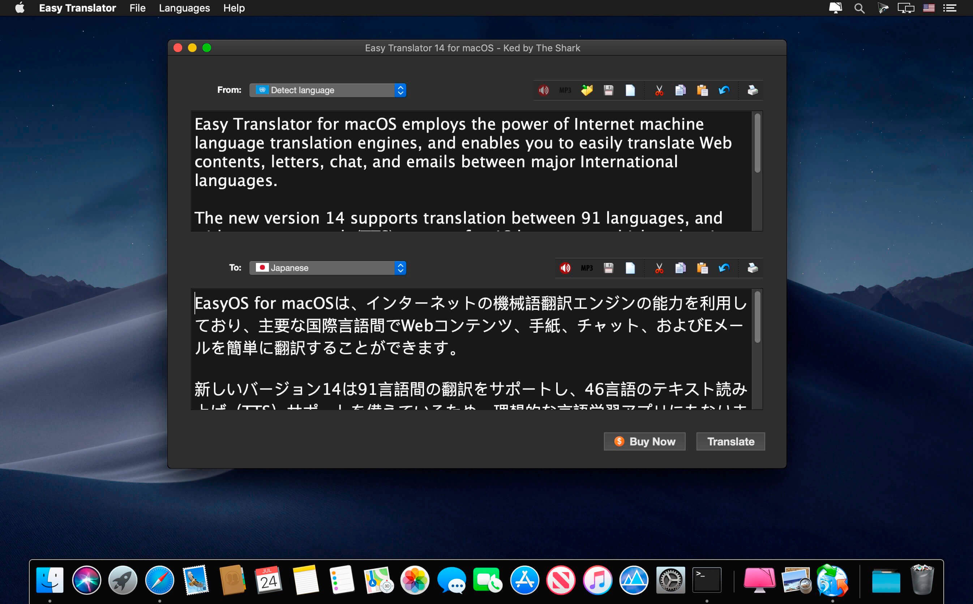The image size is (973, 604).
Task: Copy the translated text
Action: pyautogui.click(x=681, y=268)
